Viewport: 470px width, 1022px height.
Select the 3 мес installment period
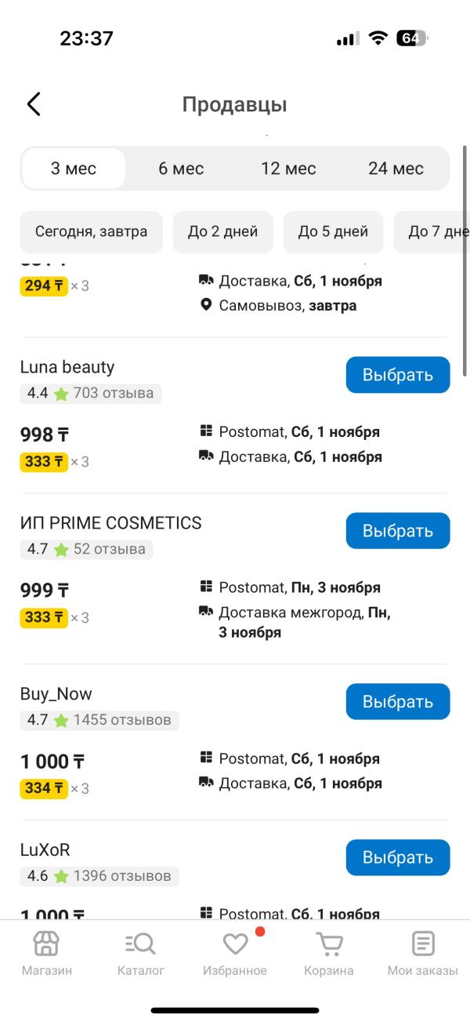click(x=74, y=169)
